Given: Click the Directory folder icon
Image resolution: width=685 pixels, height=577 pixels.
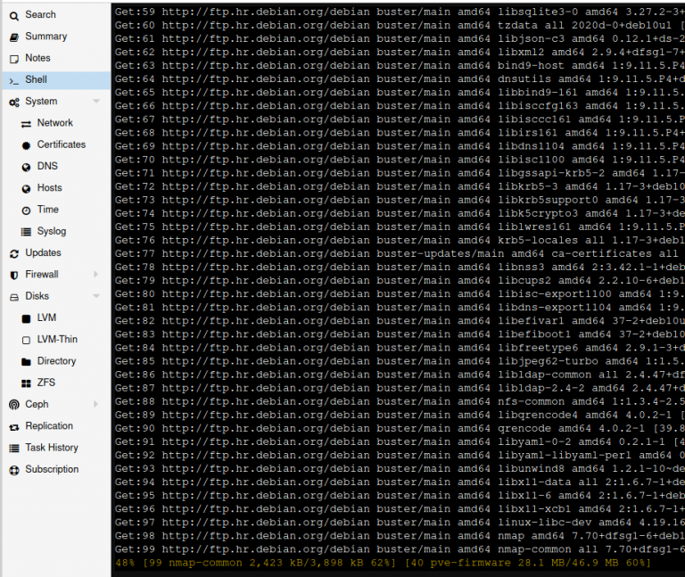Looking at the screenshot, I should click(x=27, y=361).
